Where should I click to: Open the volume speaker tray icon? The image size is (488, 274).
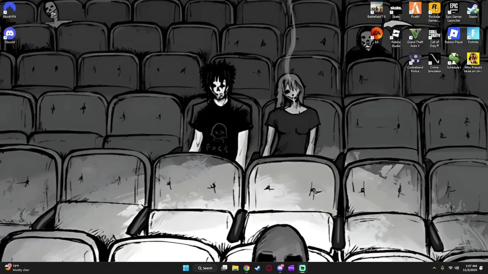point(457,268)
